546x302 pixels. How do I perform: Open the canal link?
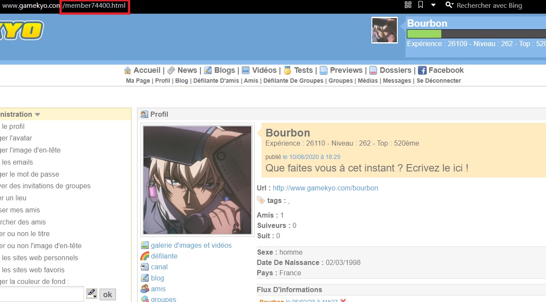tap(159, 267)
